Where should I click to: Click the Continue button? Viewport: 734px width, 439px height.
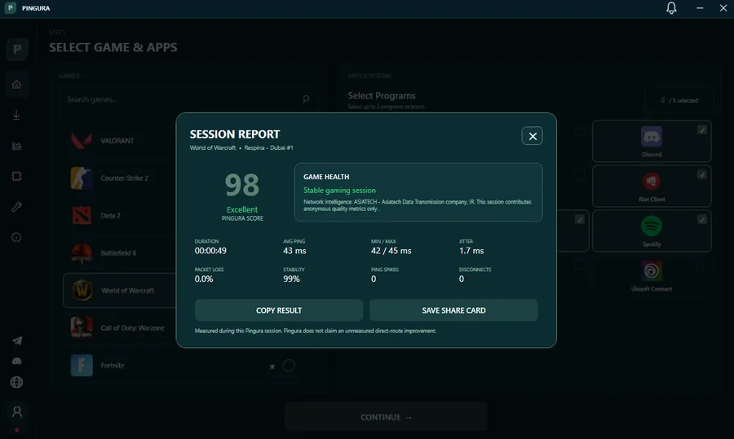point(387,417)
